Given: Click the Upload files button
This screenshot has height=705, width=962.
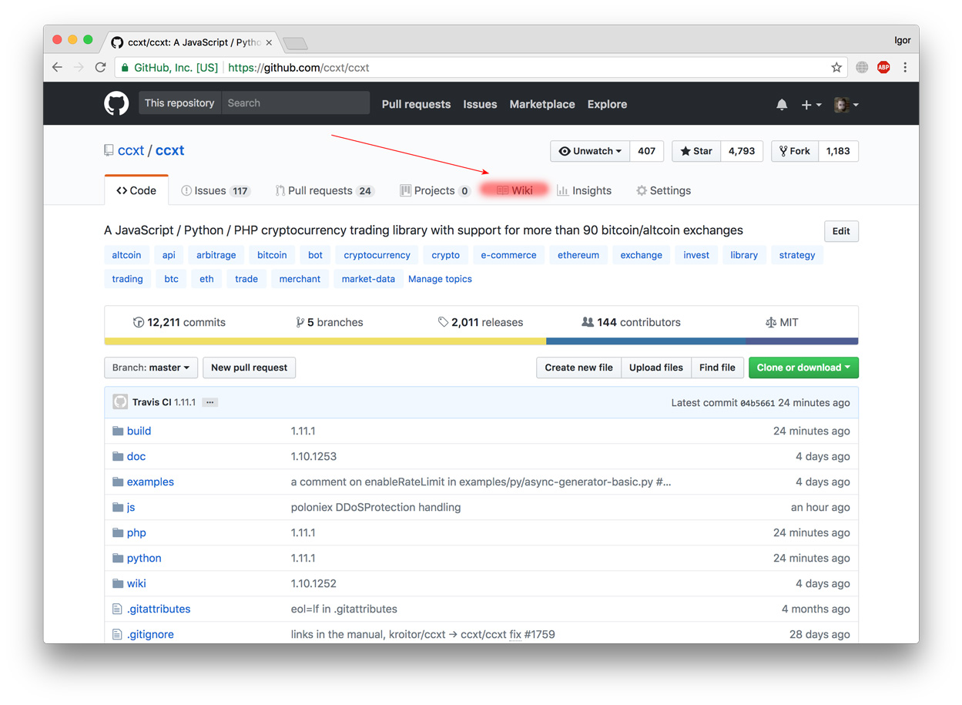Looking at the screenshot, I should [x=656, y=368].
